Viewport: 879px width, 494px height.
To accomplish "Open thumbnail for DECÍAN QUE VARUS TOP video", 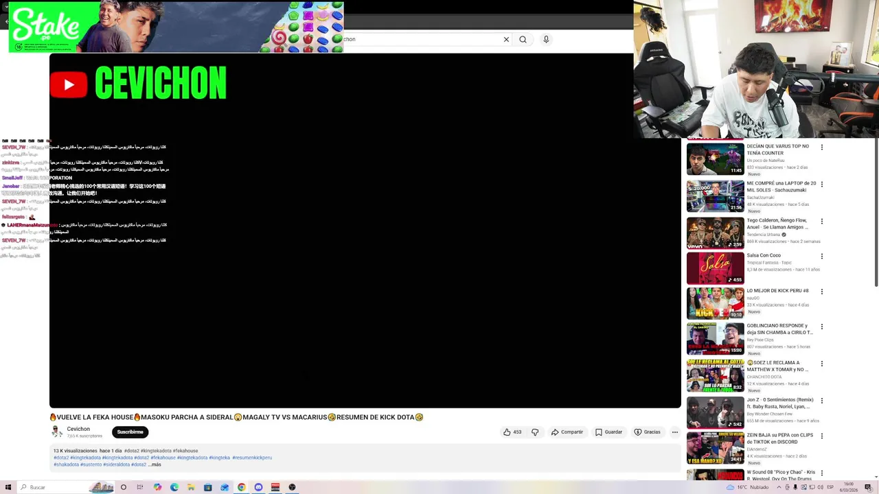I will click(x=715, y=158).
